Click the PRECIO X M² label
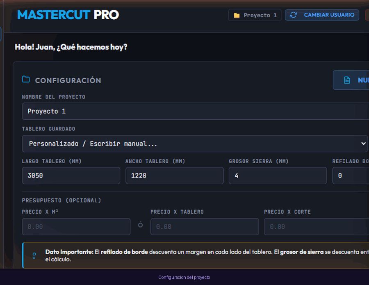 coord(40,212)
